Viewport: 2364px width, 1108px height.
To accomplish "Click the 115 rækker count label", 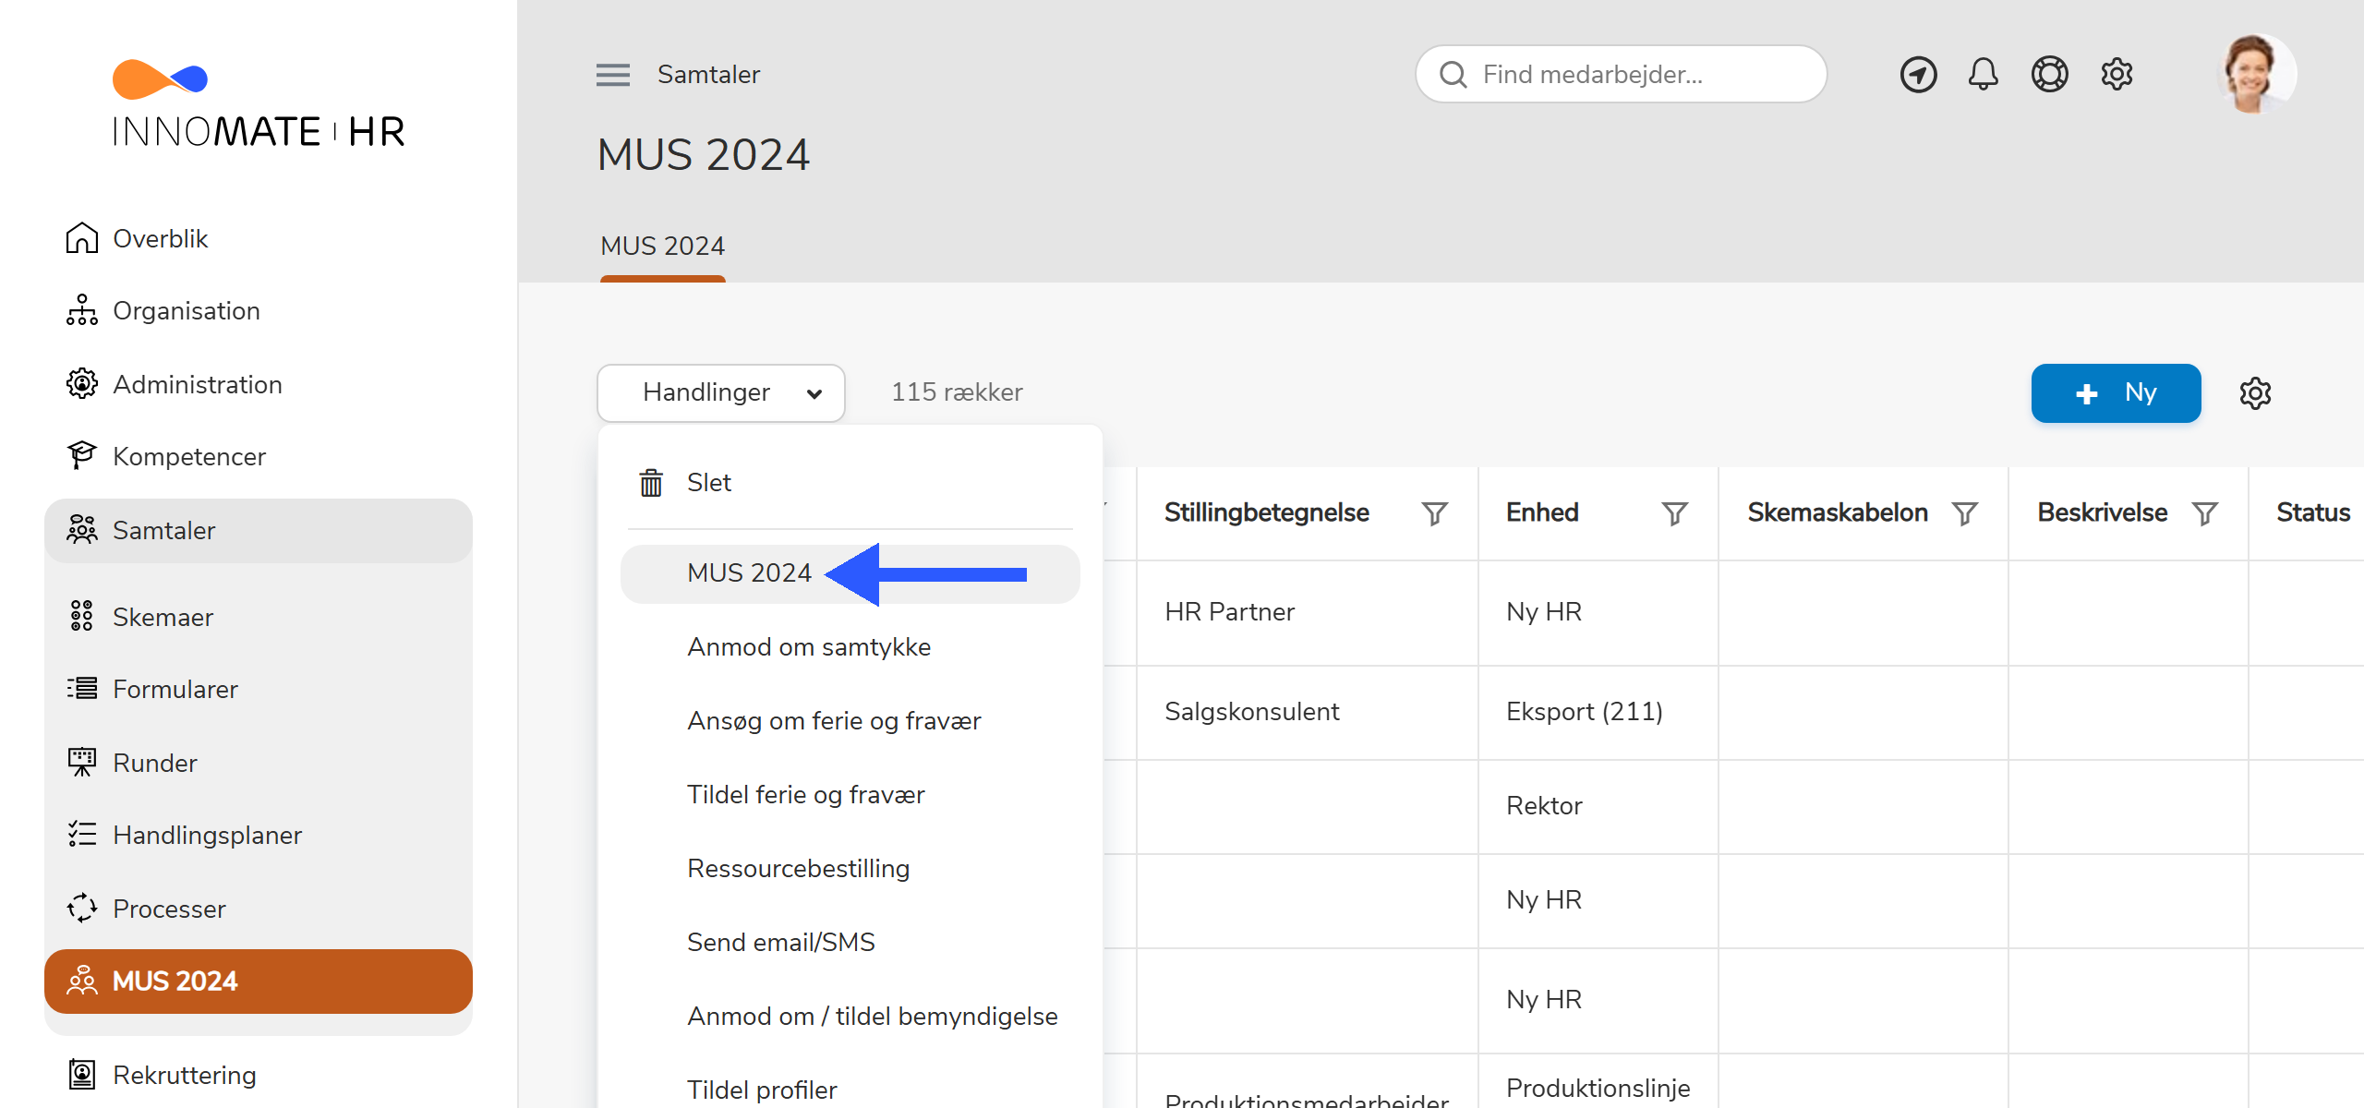I will [x=957, y=393].
